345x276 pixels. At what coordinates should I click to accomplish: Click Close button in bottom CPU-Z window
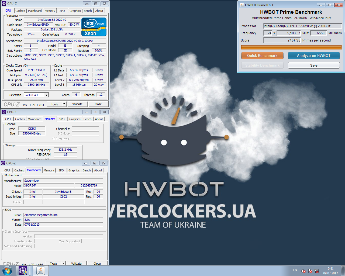97,264
